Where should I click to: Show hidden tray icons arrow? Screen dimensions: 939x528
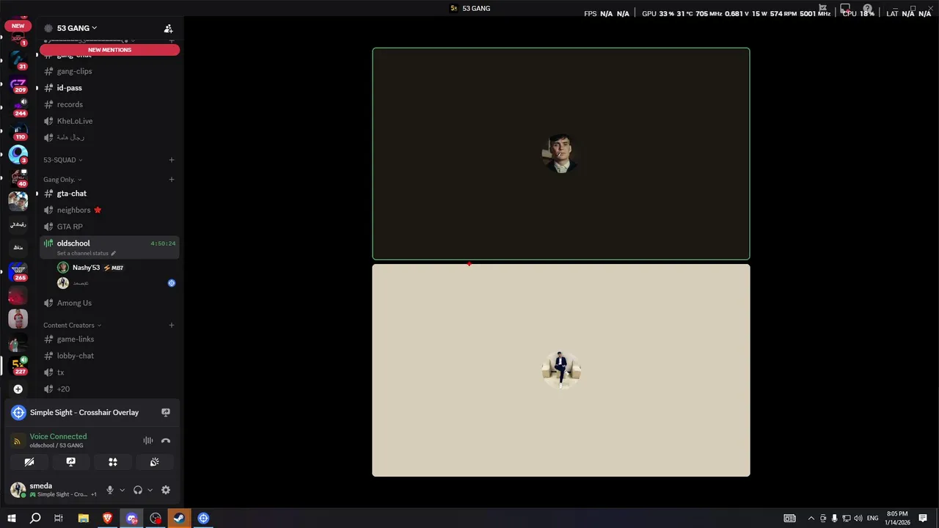[x=811, y=518]
